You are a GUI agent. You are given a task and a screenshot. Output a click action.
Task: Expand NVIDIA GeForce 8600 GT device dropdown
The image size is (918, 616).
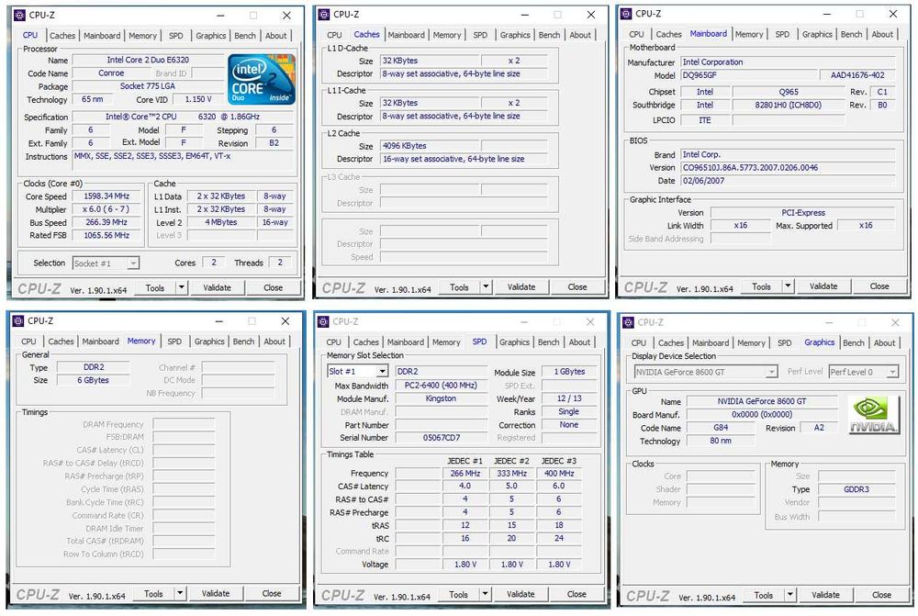[772, 372]
